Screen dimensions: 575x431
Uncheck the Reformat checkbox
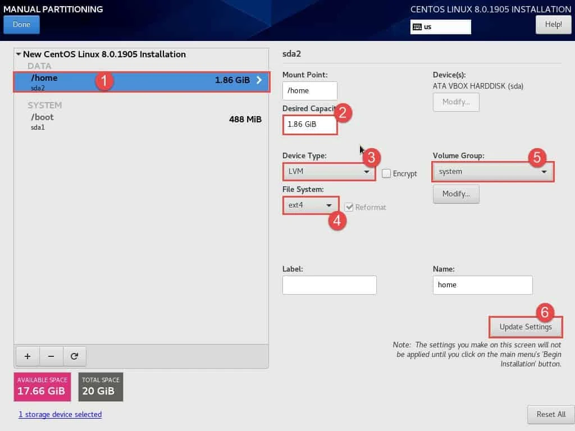[349, 207]
